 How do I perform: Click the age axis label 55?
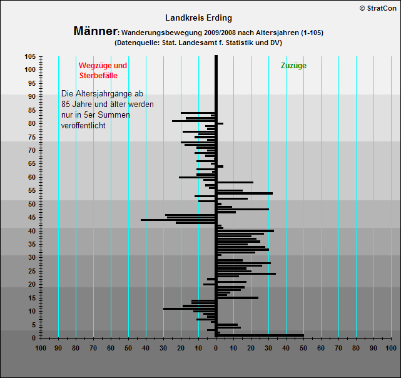click(32, 191)
